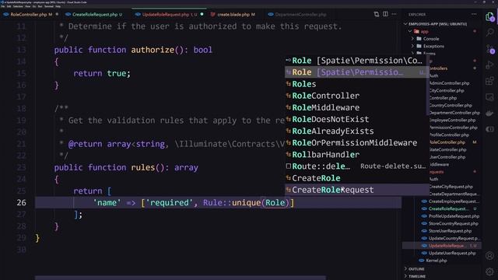Open the Accounts menu icon
This screenshot has width=498, height=280.
click(x=489, y=256)
